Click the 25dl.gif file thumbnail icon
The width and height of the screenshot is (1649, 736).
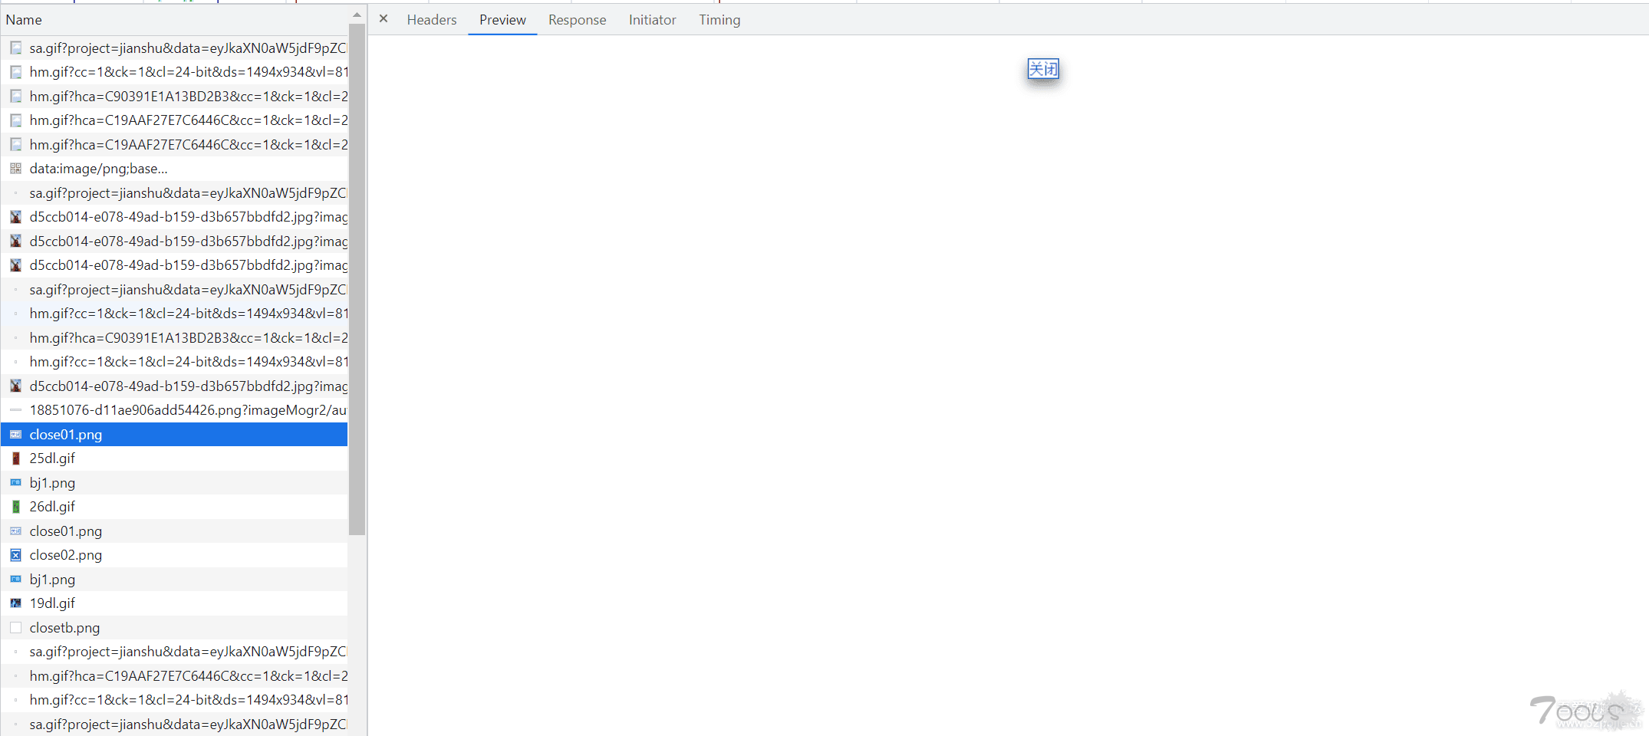(15, 458)
